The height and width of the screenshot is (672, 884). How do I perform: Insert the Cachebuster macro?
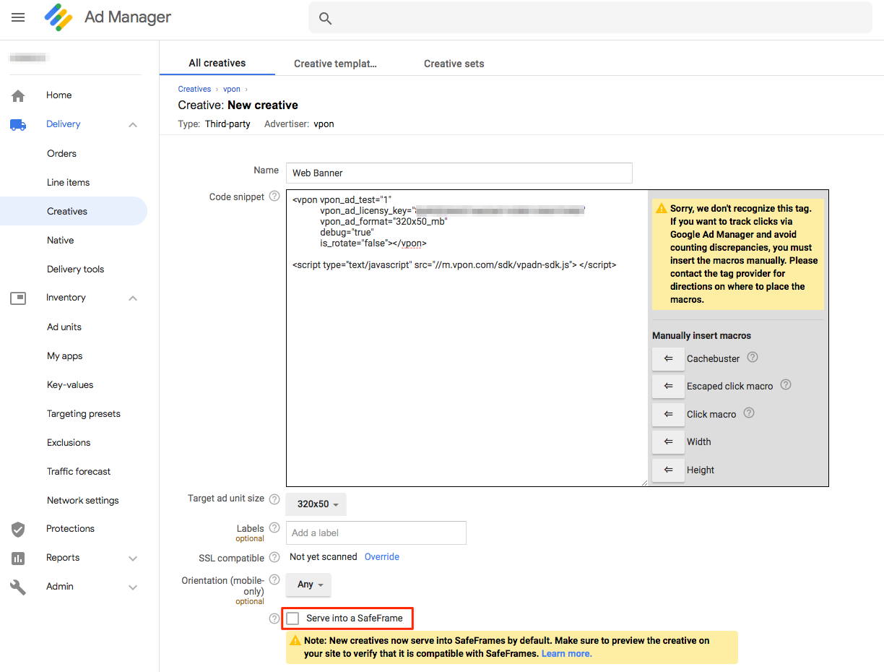(668, 358)
